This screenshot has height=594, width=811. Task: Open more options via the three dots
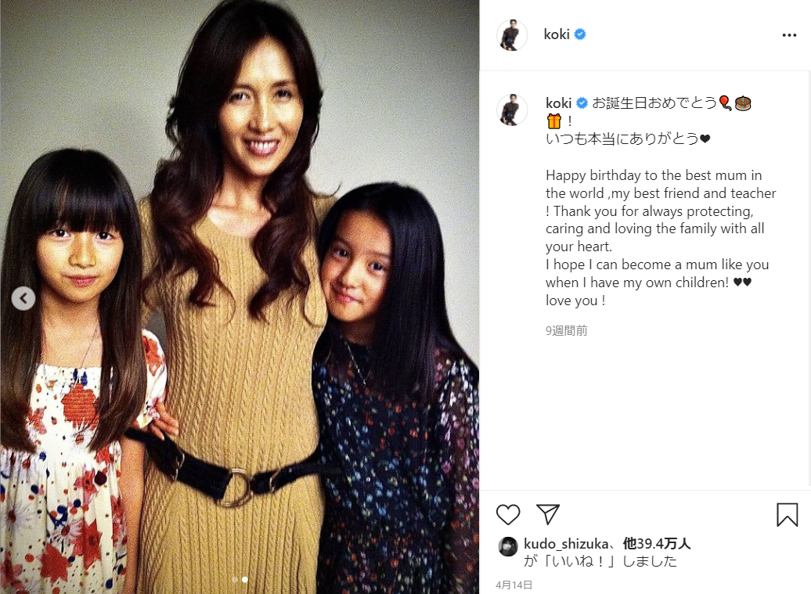(789, 35)
